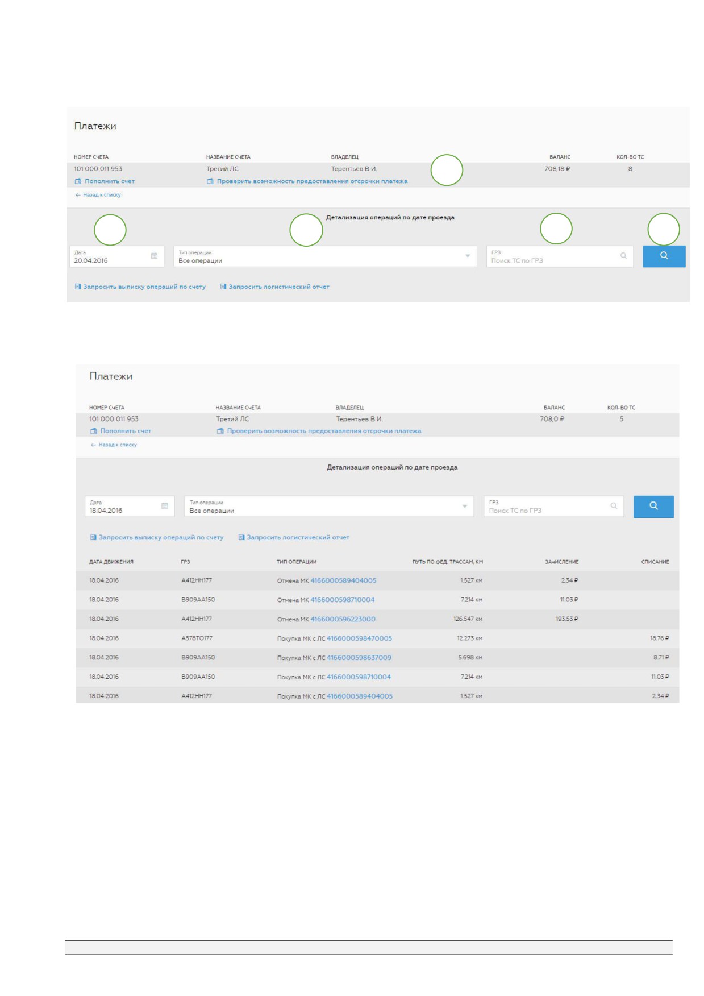Viewport: 704px width, 996px height.
Task: Click 'ДАТА ДВИЖЕНИЯ' column header
Action: (111, 562)
